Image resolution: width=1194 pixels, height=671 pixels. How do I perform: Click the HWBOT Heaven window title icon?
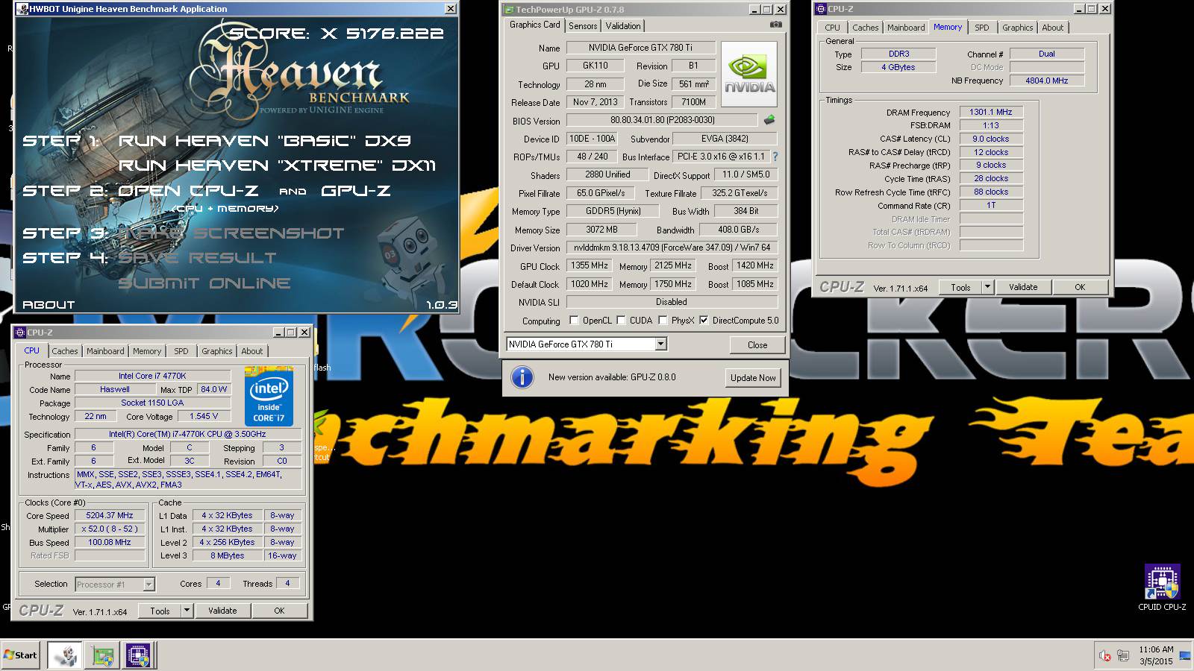(x=22, y=9)
